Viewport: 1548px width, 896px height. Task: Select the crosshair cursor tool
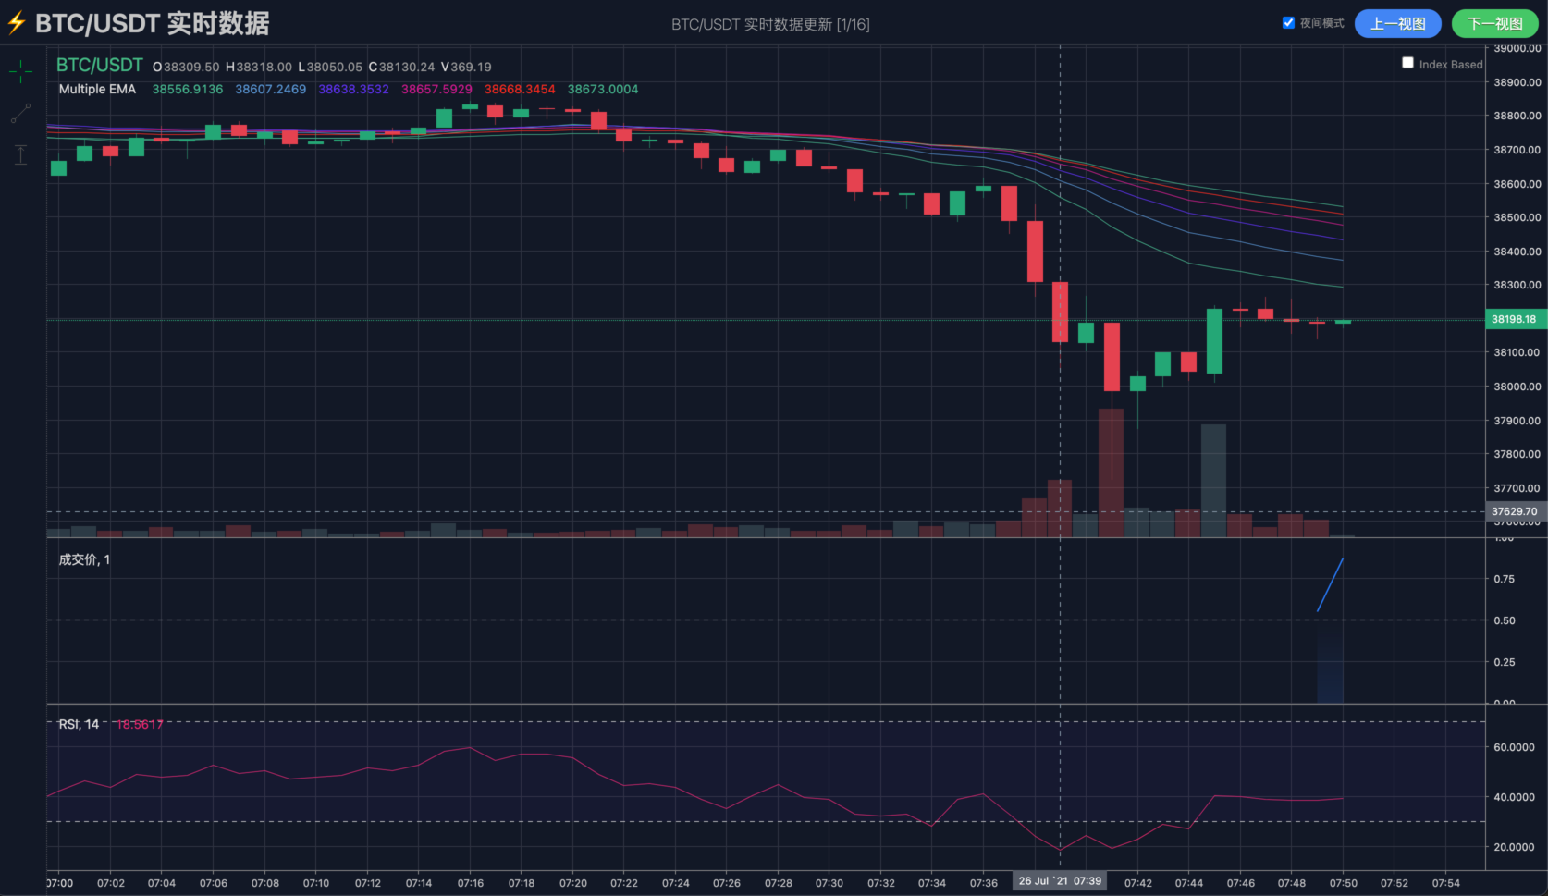20,71
